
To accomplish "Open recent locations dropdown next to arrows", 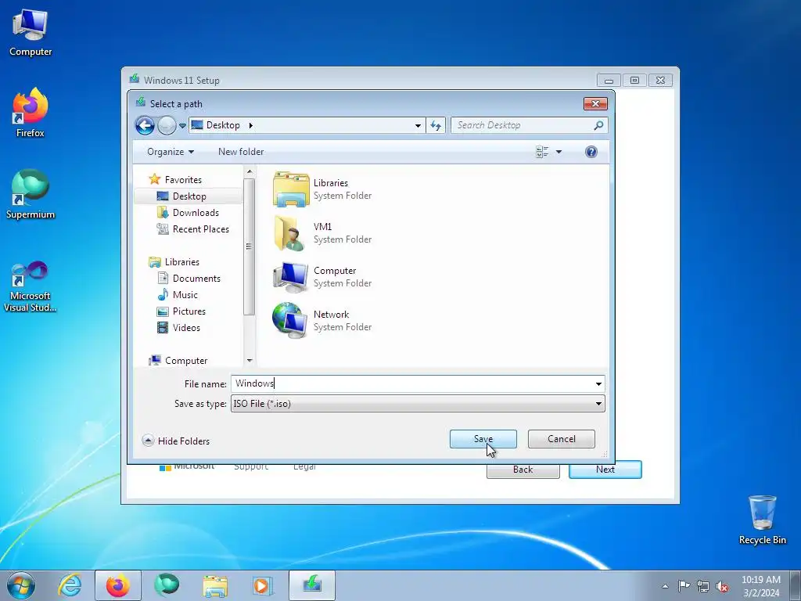I will [182, 126].
